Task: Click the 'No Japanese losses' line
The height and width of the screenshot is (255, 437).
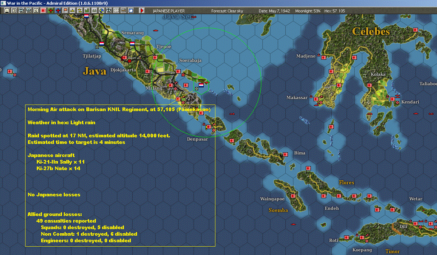Action: (x=54, y=195)
